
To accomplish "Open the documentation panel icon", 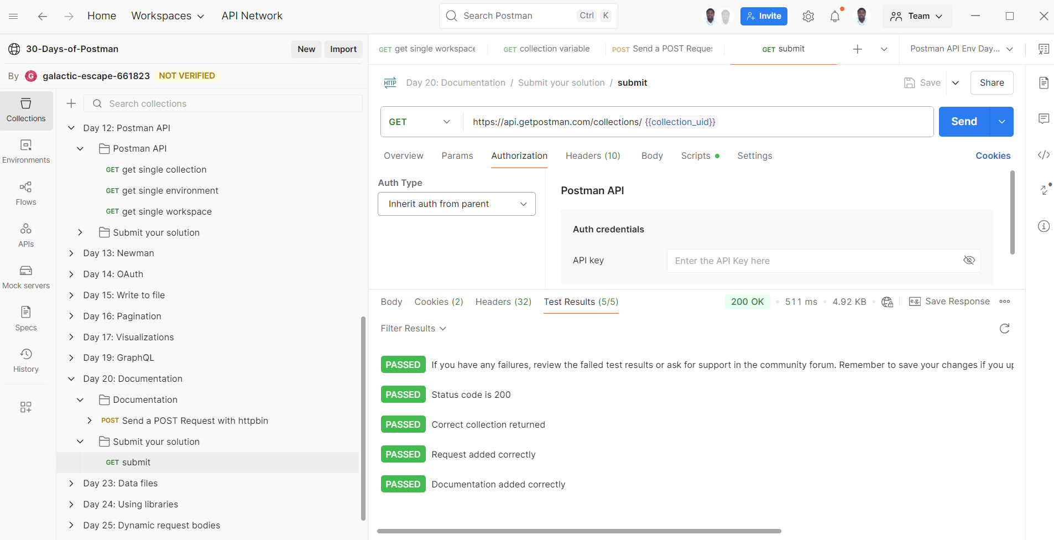I will (1043, 83).
